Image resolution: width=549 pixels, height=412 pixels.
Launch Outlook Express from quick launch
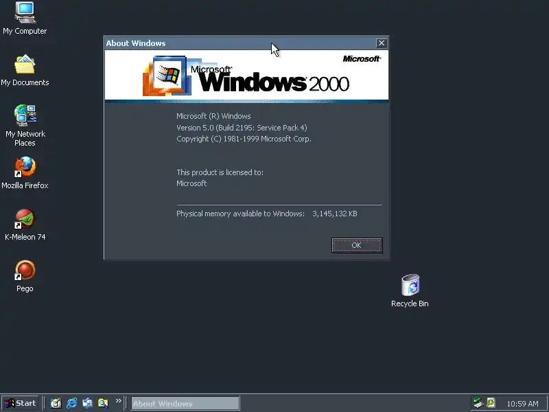(87, 403)
